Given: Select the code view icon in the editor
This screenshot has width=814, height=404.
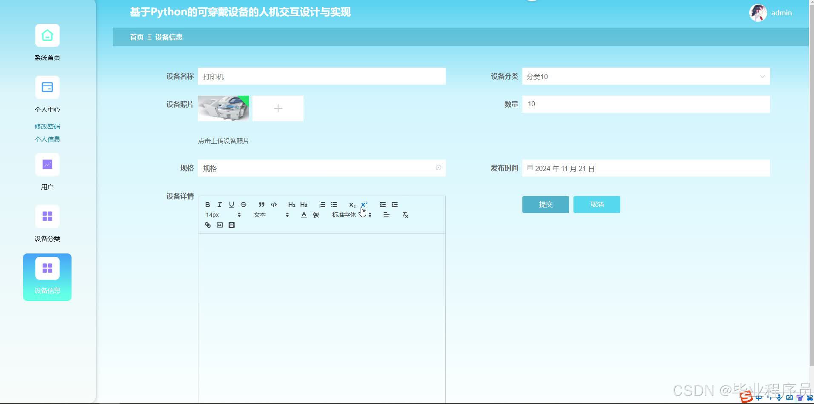Looking at the screenshot, I should tap(273, 205).
